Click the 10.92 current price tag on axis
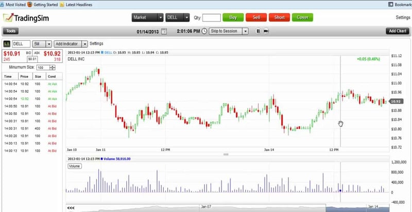Viewport: 412px width, 212px height. coord(396,101)
